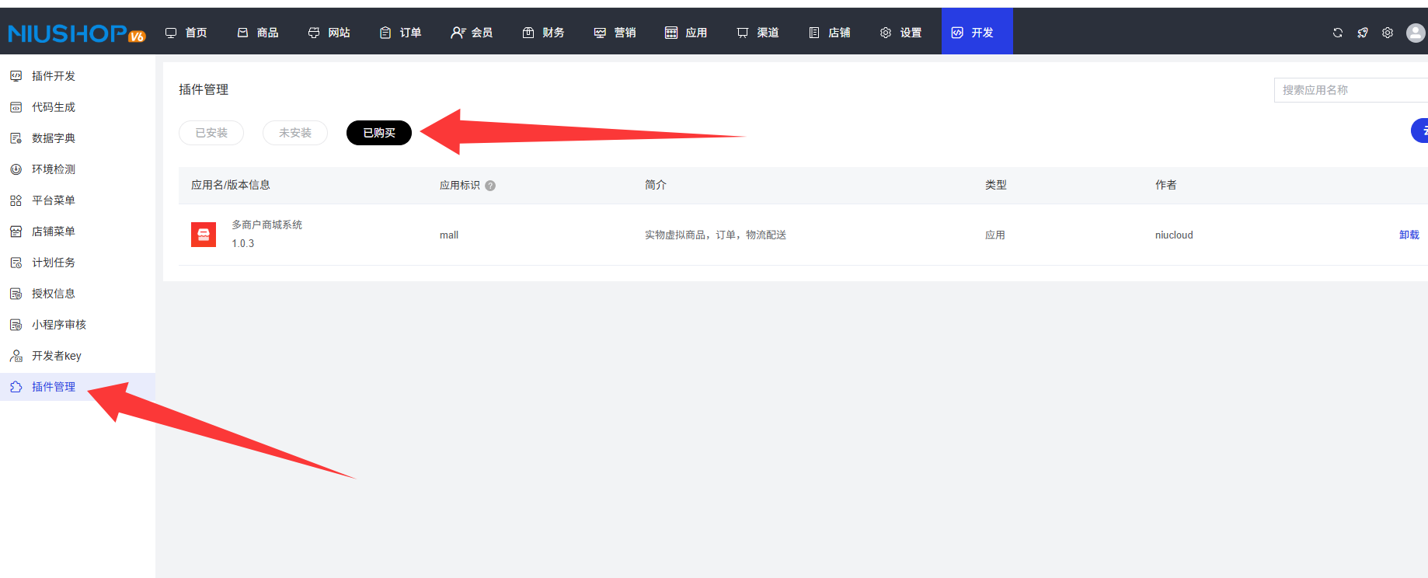
Task: Click the 实物虚拟商品，订单，物流配送 description
Action: pos(716,235)
